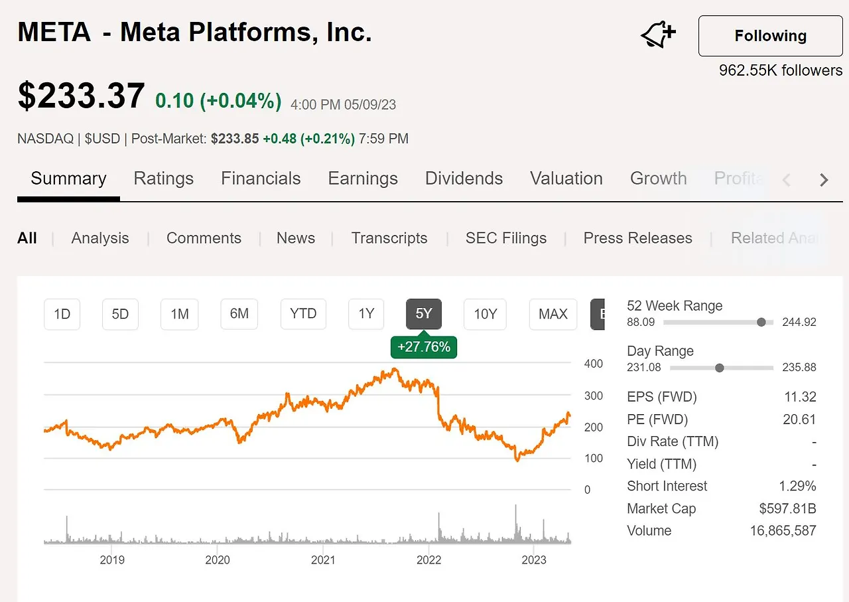Filter feed by News
The height and width of the screenshot is (602, 849).
point(296,238)
